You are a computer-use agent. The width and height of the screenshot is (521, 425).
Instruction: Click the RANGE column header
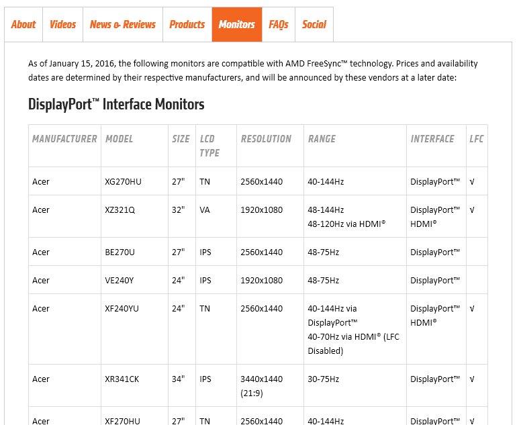click(322, 139)
